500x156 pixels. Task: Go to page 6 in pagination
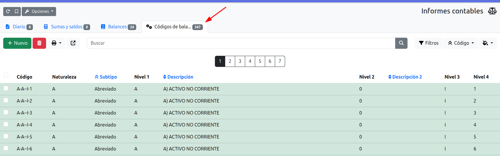coord(270,61)
